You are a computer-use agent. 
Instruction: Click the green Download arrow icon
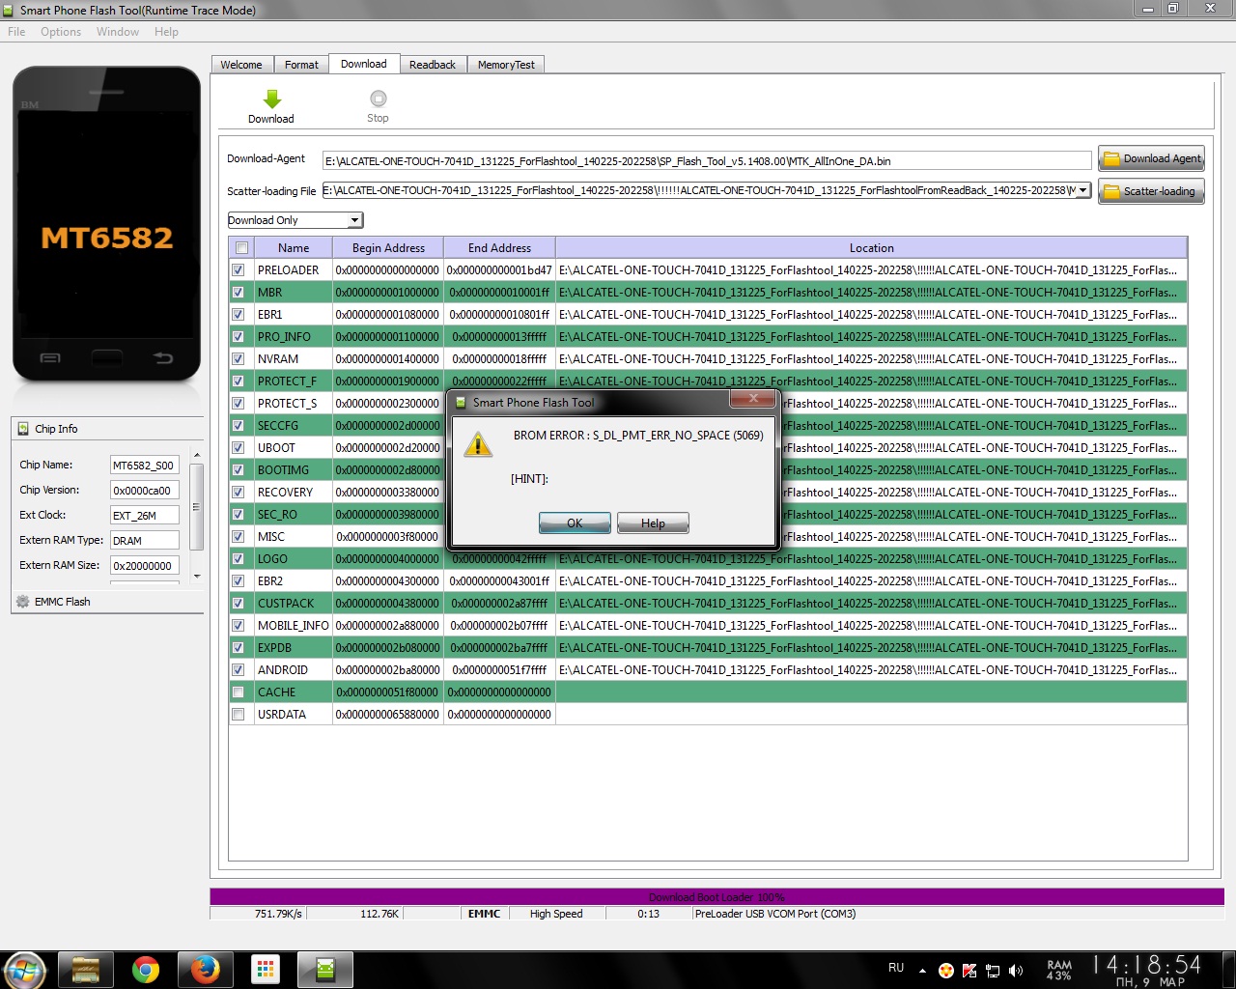pyautogui.click(x=271, y=99)
